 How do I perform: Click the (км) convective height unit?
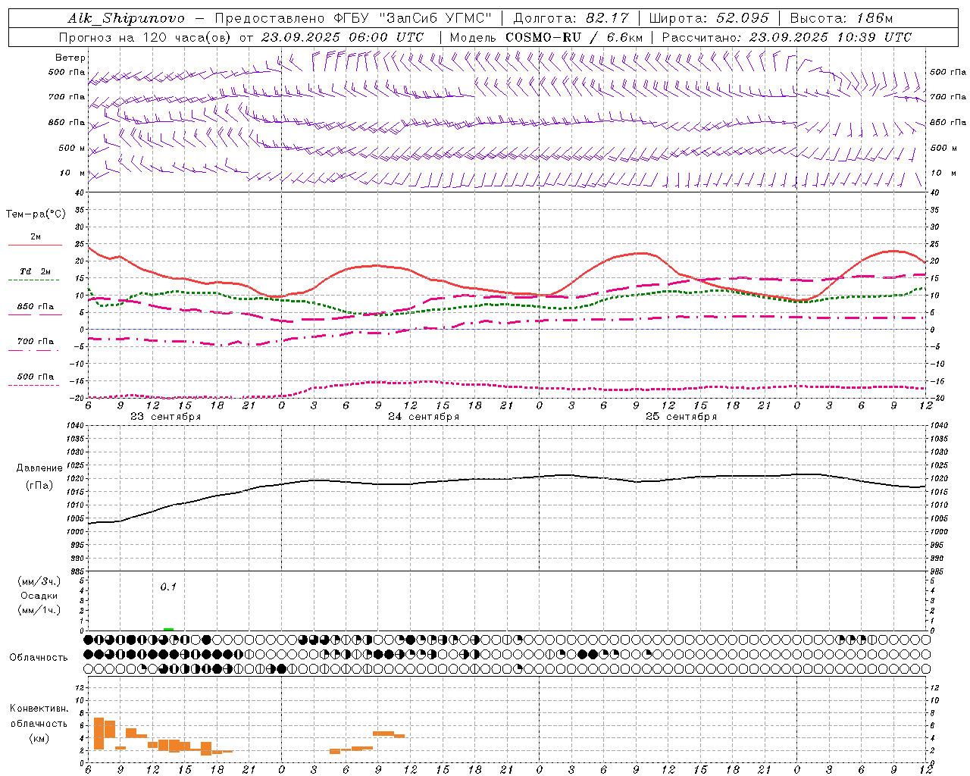coord(39,738)
